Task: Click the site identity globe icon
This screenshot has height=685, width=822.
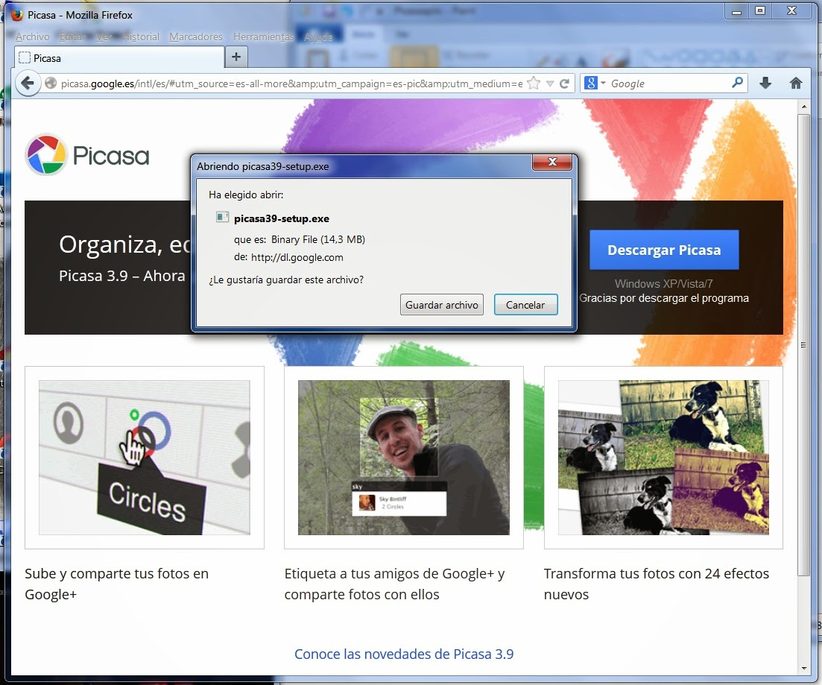Action: pos(51,83)
